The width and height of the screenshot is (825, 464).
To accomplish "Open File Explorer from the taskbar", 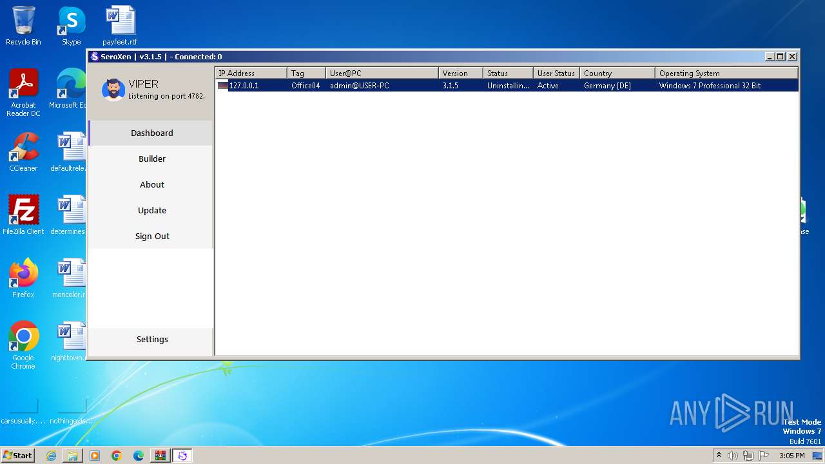I will [x=73, y=456].
